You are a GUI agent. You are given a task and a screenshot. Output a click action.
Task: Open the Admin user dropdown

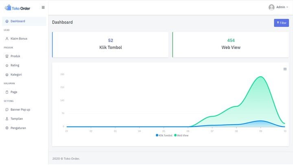[282, 7]
